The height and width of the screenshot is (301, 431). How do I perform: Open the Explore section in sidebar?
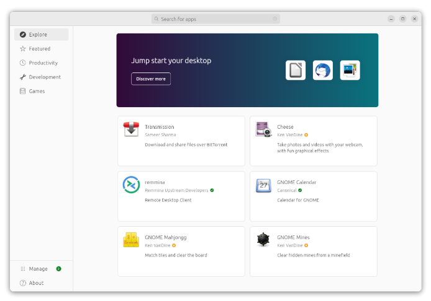[41, 35]
